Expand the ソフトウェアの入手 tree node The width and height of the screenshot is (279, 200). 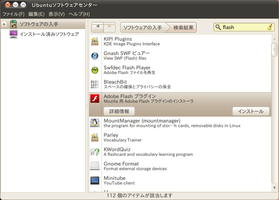pyautogui.click(x=4, y=24)
